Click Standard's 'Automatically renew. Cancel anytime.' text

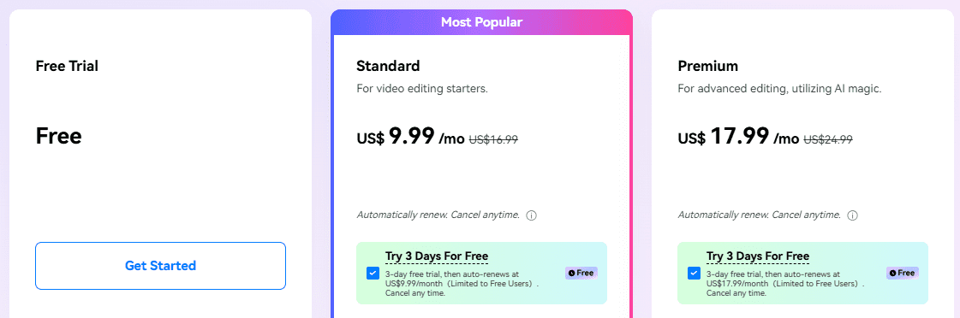tap(438, 215)
